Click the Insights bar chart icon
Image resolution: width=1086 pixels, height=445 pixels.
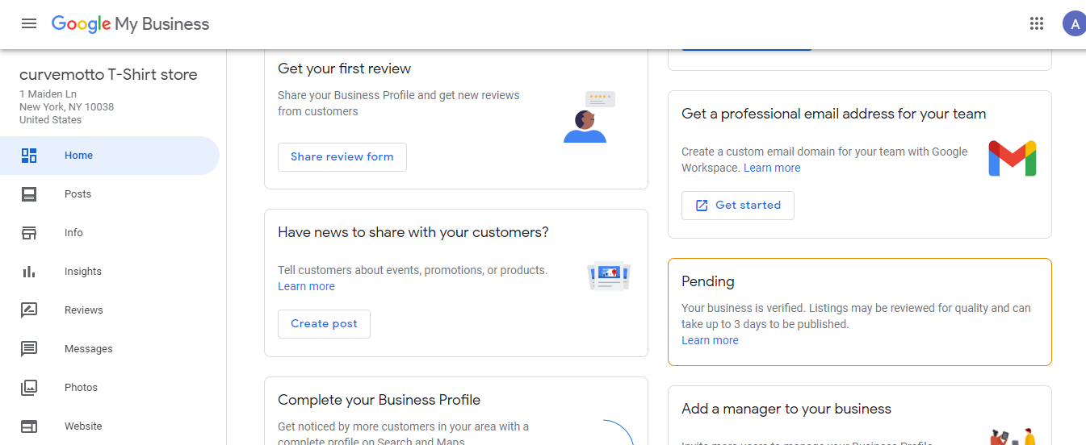(x=29, y=272)
